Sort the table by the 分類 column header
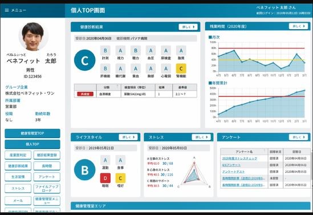Viewport: 313px width, 215px height. pyautogui.click(x=108, y=87)
